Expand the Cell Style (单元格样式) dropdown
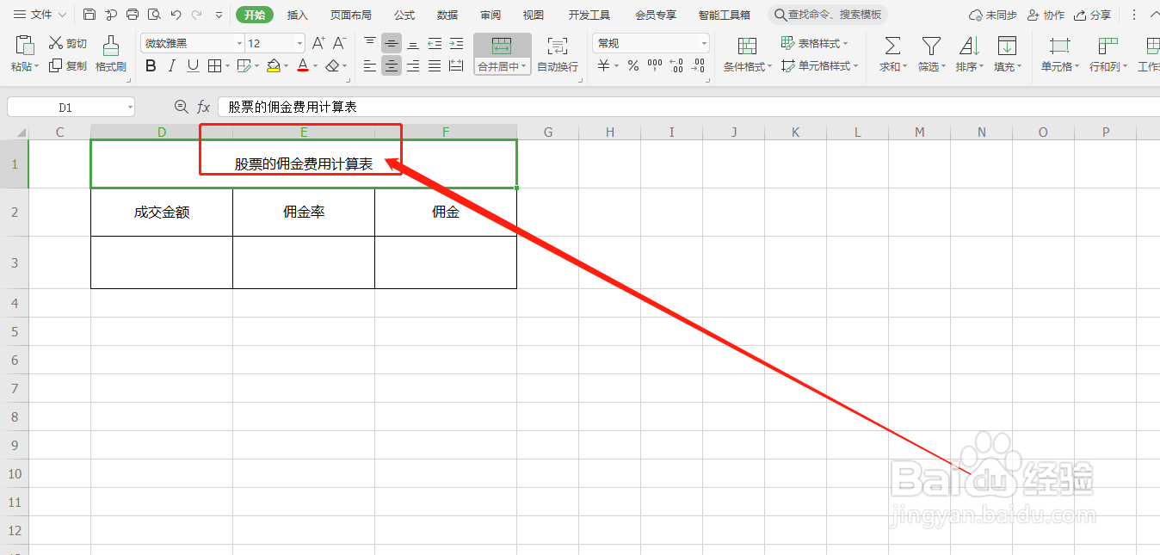Screen dimensions: 1160x555 (x=855, y=65)
